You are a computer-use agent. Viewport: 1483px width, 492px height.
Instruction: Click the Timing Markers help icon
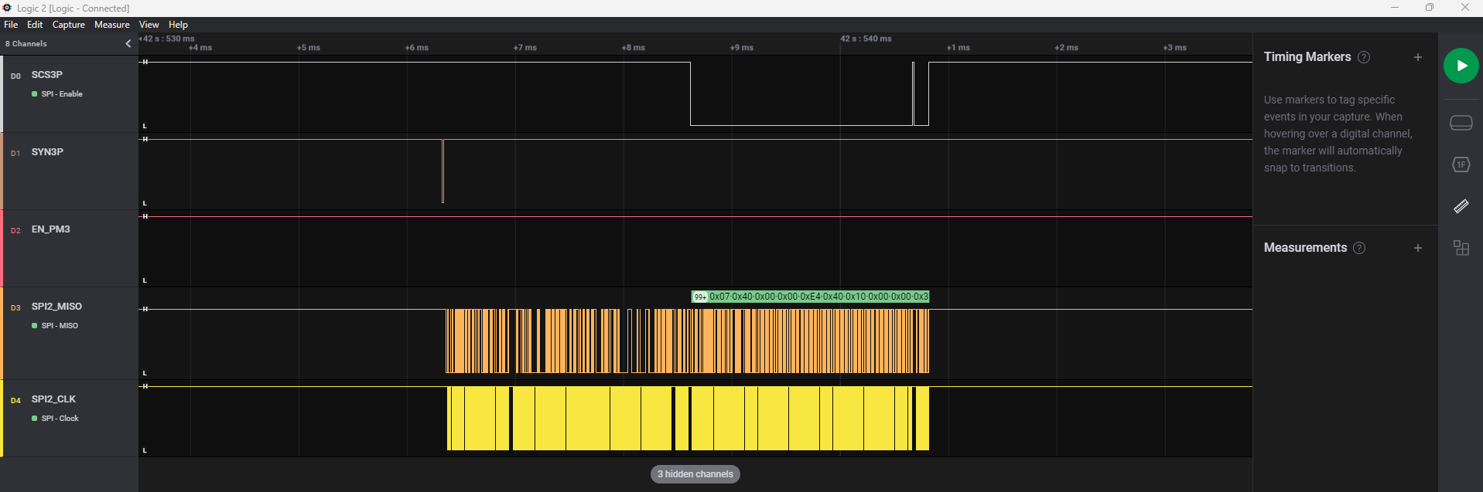1364,57
